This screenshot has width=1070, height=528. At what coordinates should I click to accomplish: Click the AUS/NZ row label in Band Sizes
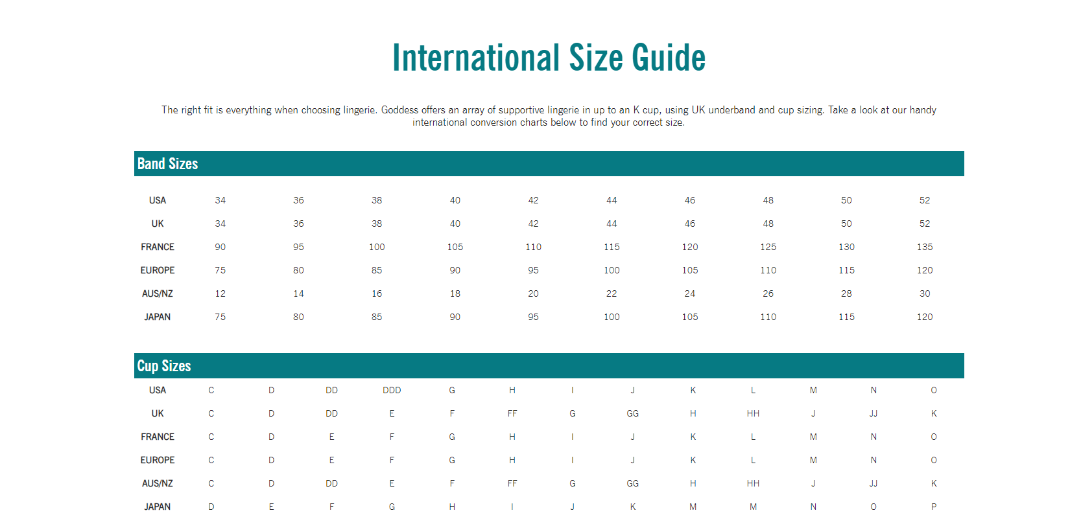pos(158,293)
